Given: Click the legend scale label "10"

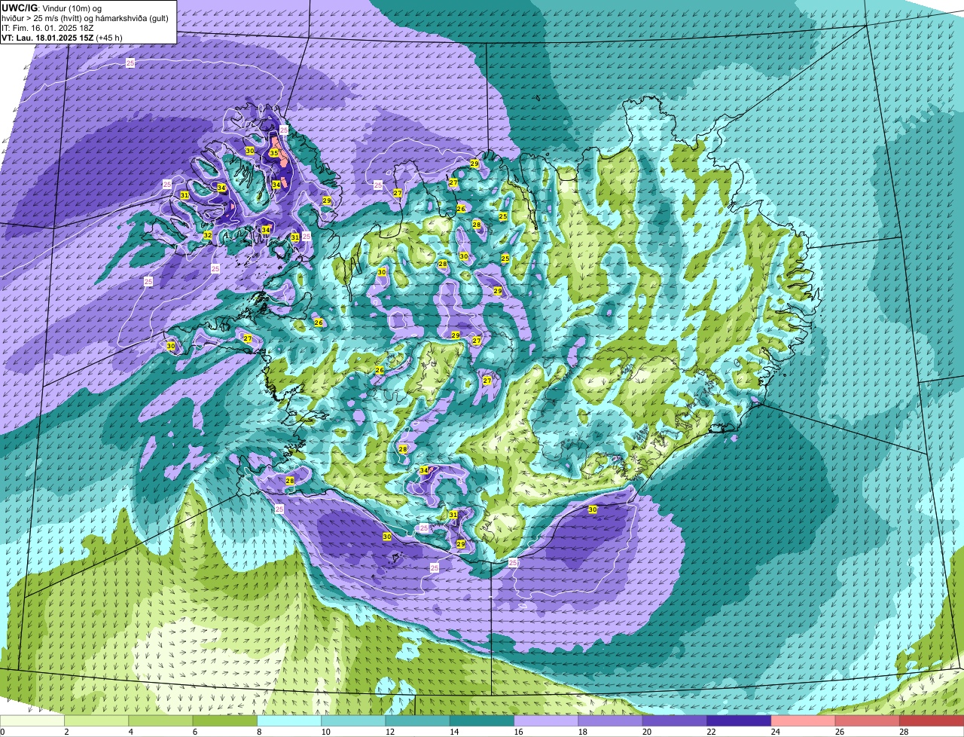Looking at the screenshot, I should pos(325,732).
